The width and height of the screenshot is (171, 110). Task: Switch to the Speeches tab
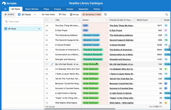[x=83, y=9]
